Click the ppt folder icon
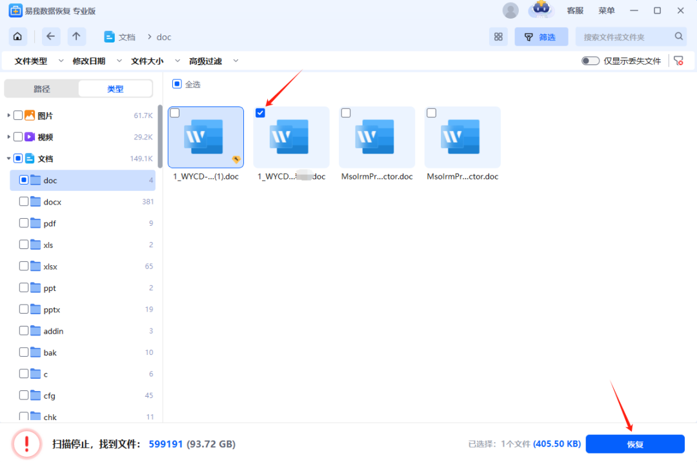 tap(35, 288)
